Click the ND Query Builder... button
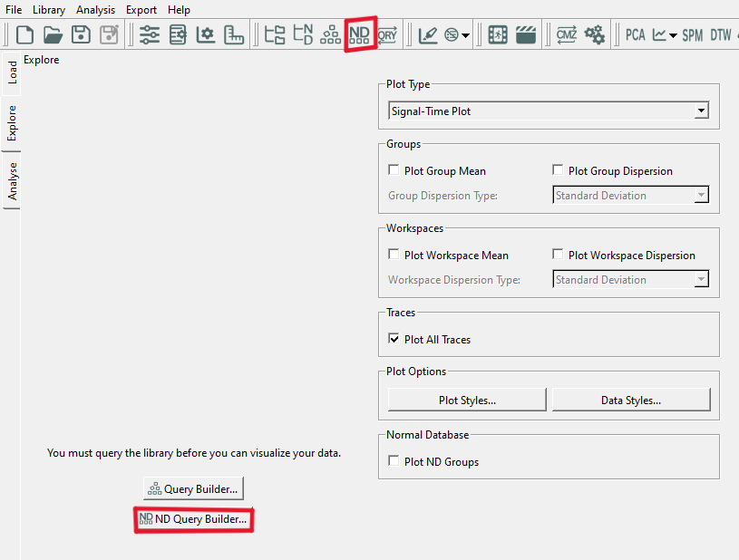Image resolution: width=739 pixels, height=560 pixels. click(193, 520)
